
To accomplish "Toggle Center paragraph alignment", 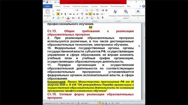I will point(90,14).
